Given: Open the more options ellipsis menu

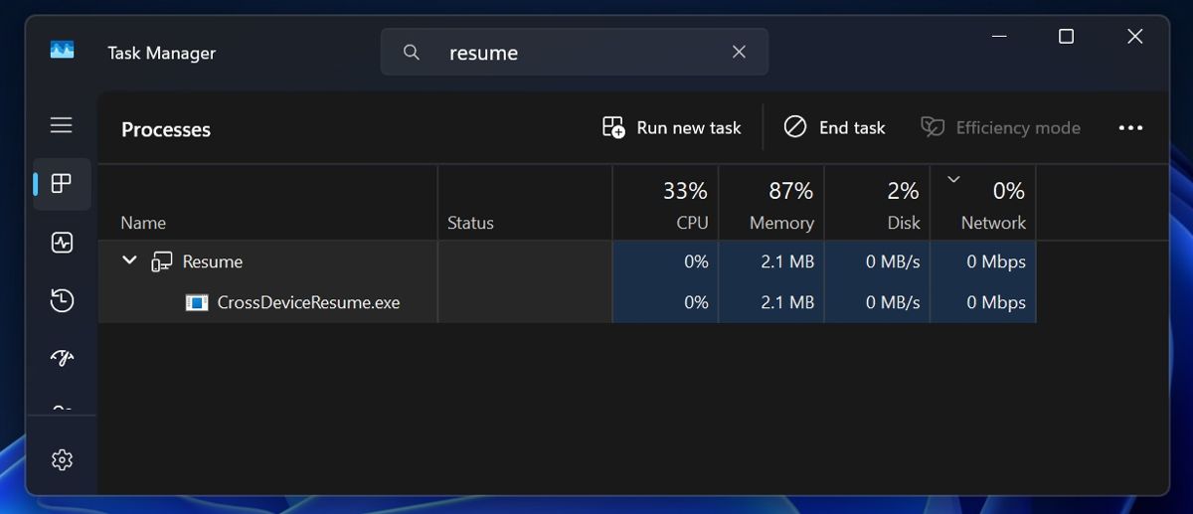Looking at the screenshot, I should [x=1130, y=128].
